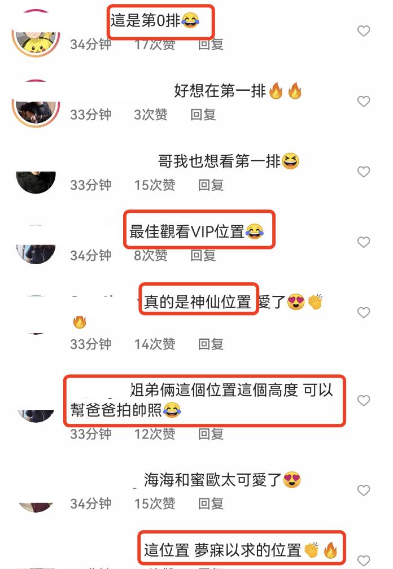Tap heart next to 哥我也想看第一排
Viewport: 393px width, 569px height.
364,172
